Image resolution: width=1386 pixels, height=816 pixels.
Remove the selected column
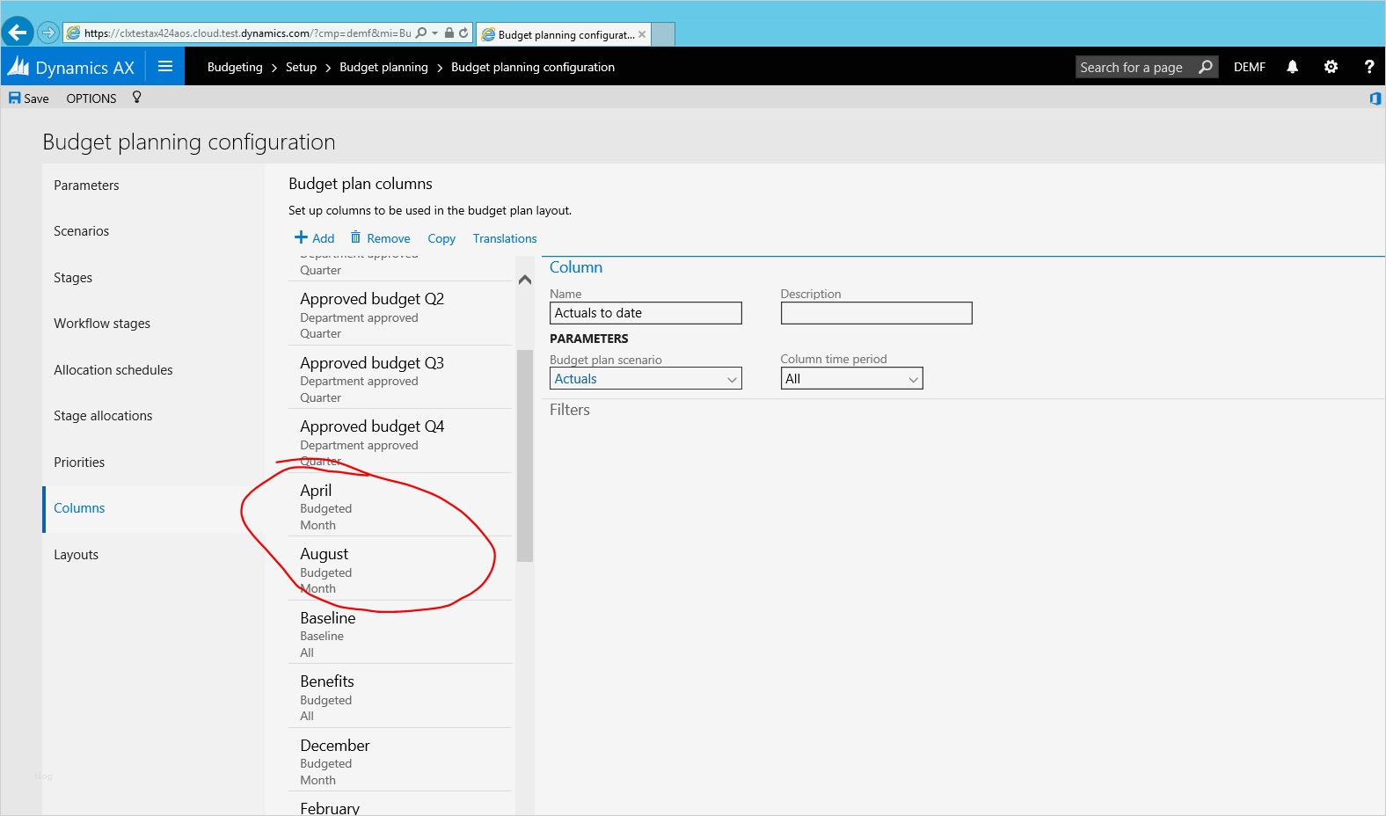pos(380,238)
